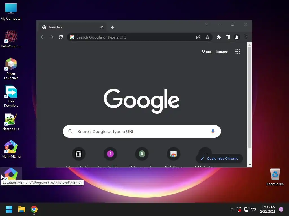Click the magnifier icon in search box
The width and height of the screenshot is (289, 216).
70,131
